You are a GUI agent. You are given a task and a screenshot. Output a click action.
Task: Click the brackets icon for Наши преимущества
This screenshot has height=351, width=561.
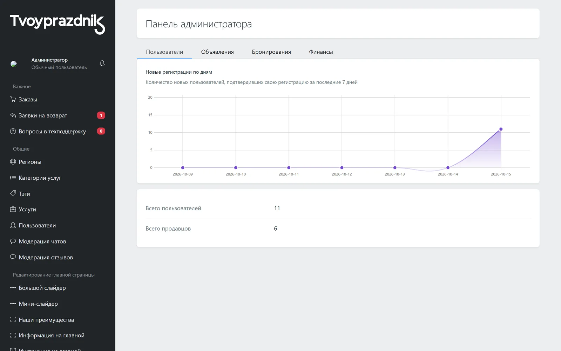pyautogui.click(x=13, y=319)
